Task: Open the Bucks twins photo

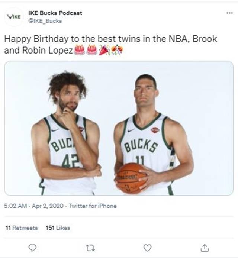Action: point(119,128)
